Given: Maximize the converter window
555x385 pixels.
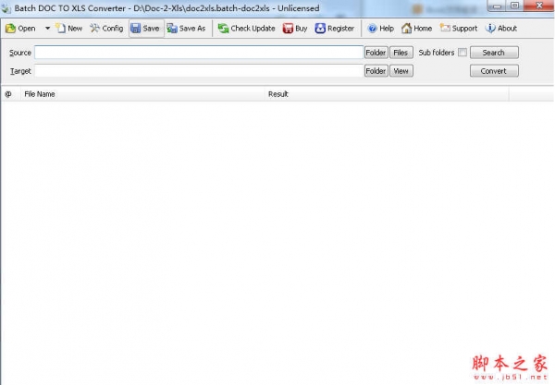Looking at the screenshot, I should coord(515,6).
